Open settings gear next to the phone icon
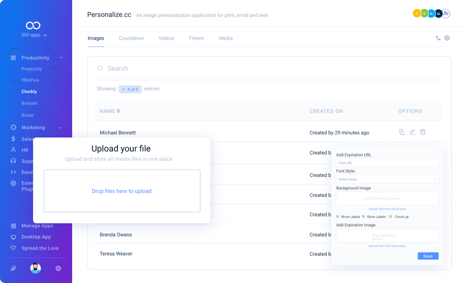Screen dimensions: 471x283 [447, 38]
